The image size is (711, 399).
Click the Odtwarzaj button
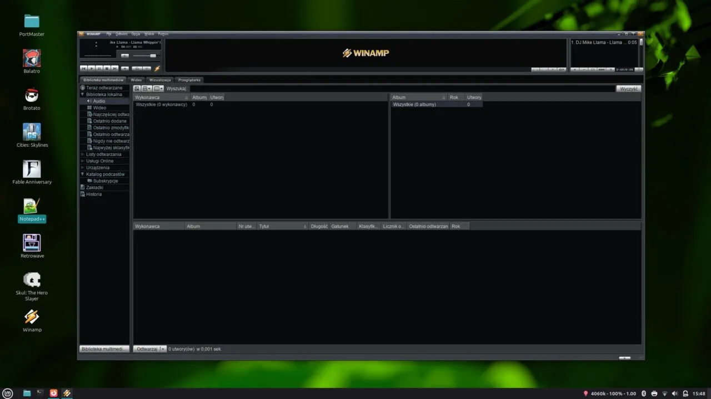[147, 349]
